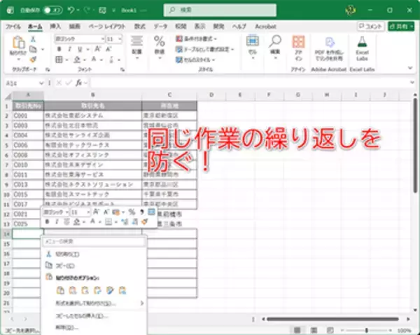Viewport: 420px width, 335px height.
Task: Click the large Paste clipboard icon in ribbon
Action: 18,42
